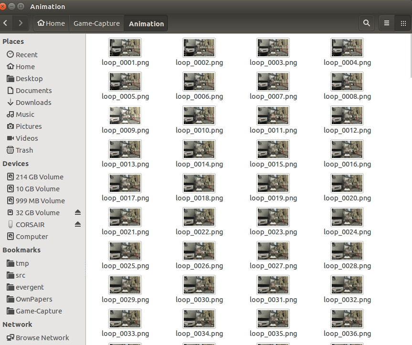The height and width of the screenshot is (345, 412).
Task: Open Documents in sidebar
Action: (42, 91)
